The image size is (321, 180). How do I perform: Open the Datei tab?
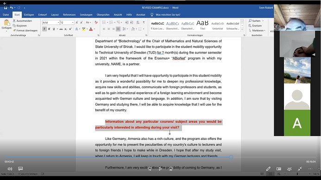(6, 15)
